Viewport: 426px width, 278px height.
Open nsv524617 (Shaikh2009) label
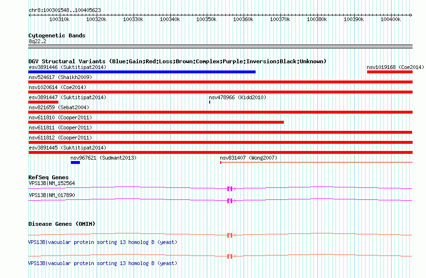coord(60,77)
